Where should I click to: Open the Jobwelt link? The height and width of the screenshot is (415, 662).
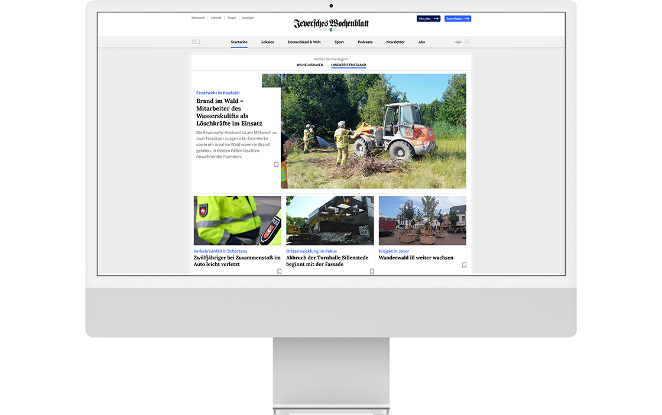pos(216,18)
